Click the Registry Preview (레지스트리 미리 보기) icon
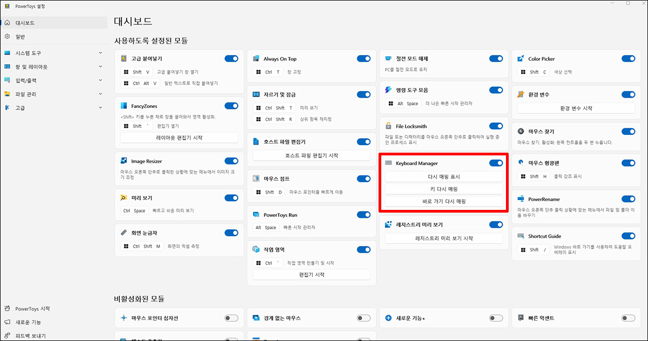 388,224
